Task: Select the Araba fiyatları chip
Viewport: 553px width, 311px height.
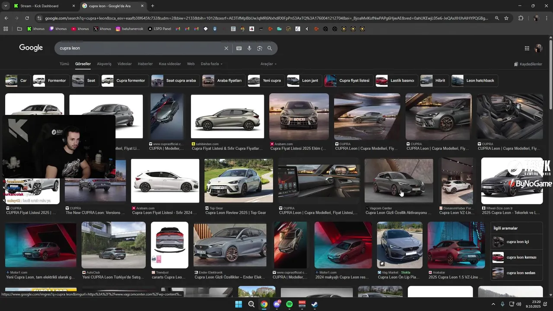Action: click(223, 81)
